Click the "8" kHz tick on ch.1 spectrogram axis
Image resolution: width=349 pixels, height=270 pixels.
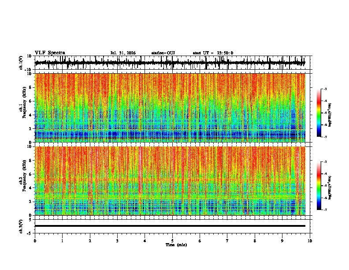(x=30, y=87)
